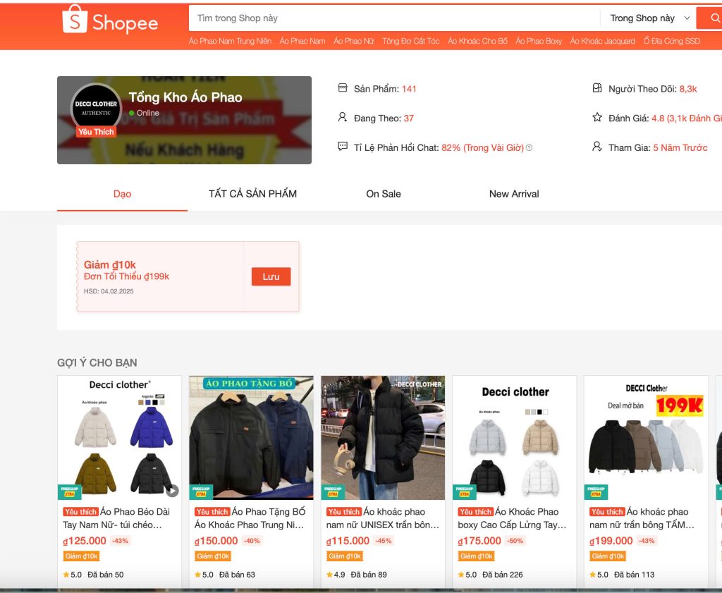
Task: Click the 82% chat response rate value
Action: [x=451, y=148]
